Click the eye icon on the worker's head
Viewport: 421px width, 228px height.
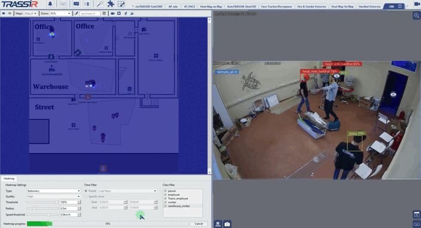coord(337,76)
